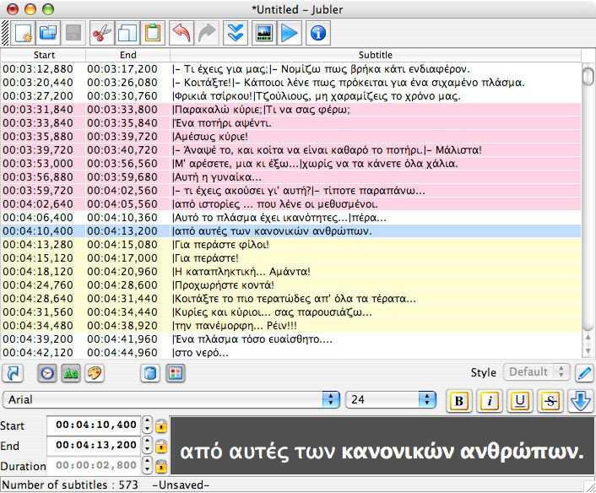Open a file with the folder icon
This screenshot has width=596, height=493.
[48, 34]
